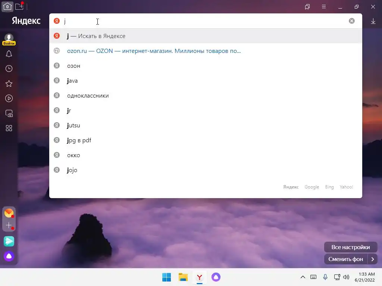Open a new tab with plus icon
Screen dimensions: 382x286
tap(19, 7)
